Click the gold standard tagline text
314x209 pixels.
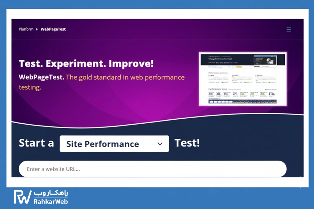click(x=102, y=82)
